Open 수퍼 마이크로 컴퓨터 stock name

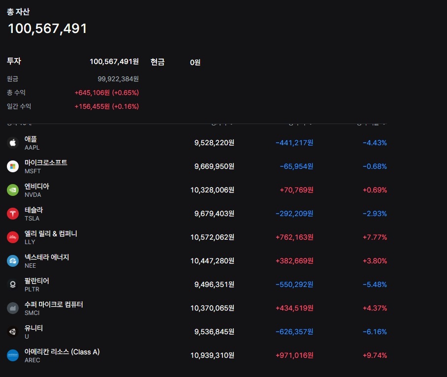tap(54, 305)
